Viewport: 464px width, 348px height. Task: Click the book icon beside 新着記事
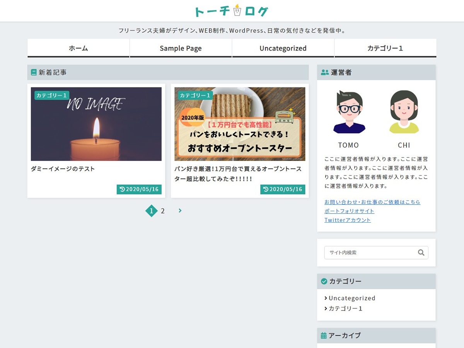(34, 72)
